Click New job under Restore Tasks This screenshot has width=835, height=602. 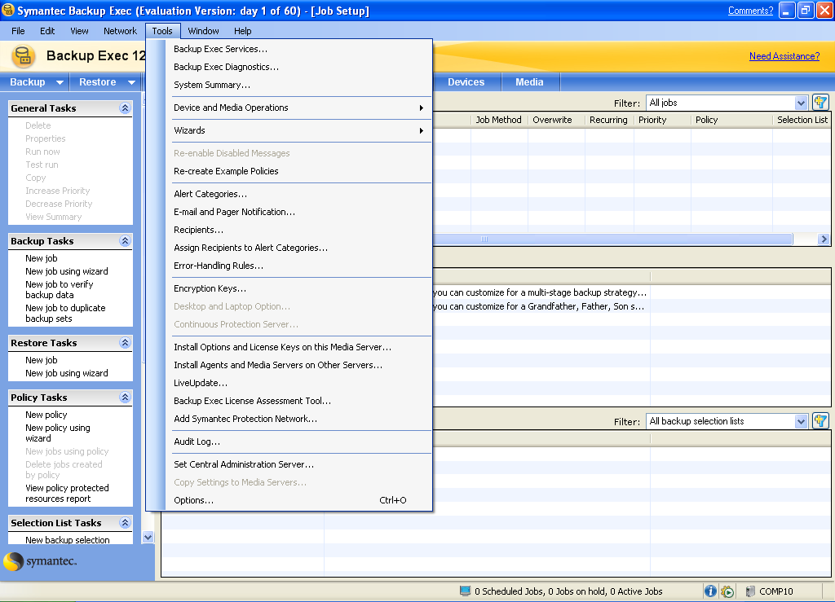coord(42,361)
